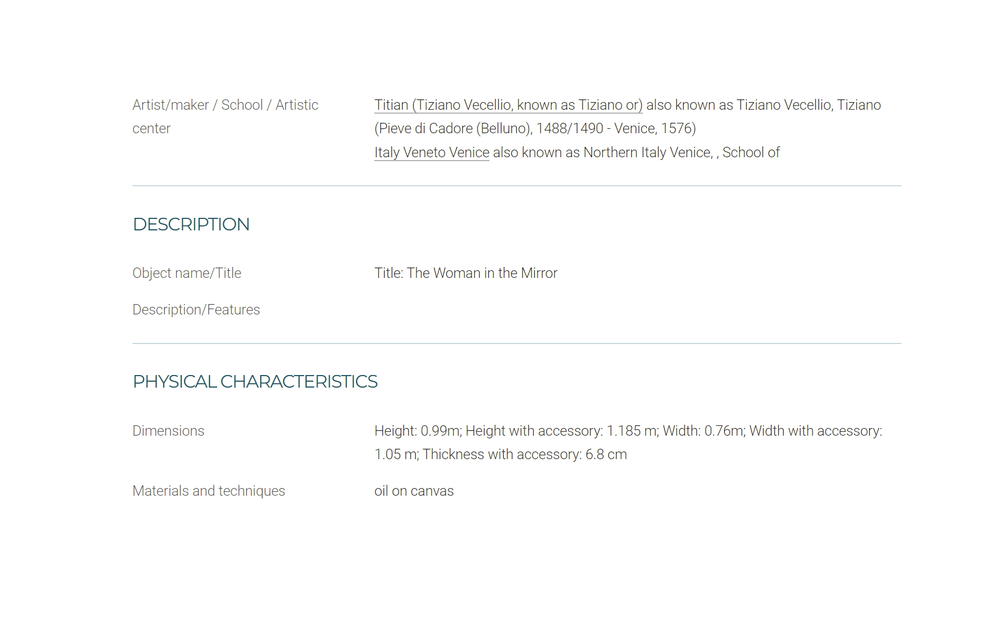Click the birth and death dates 'Pieve di Cadore' line
This screenshot has height=630, width=985.
(x=535, y=128)
